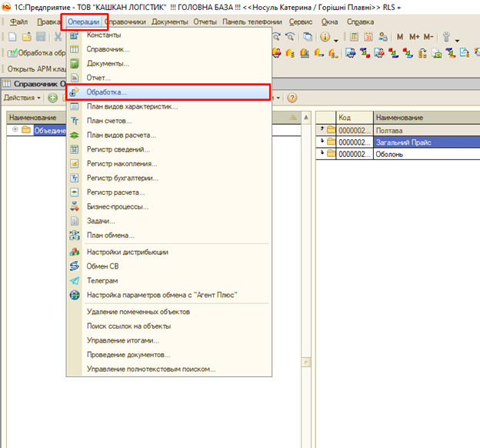Open the Окна menu
This screenshot has width=480, height=448.
tap(329, 22)
